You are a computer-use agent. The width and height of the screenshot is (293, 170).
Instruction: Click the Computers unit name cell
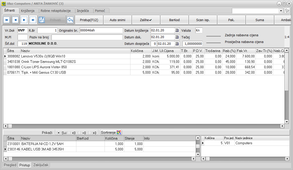click(x=262, y=143)
